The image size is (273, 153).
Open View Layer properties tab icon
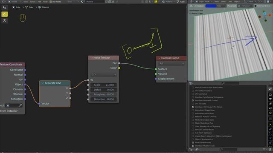pos(270,104)
